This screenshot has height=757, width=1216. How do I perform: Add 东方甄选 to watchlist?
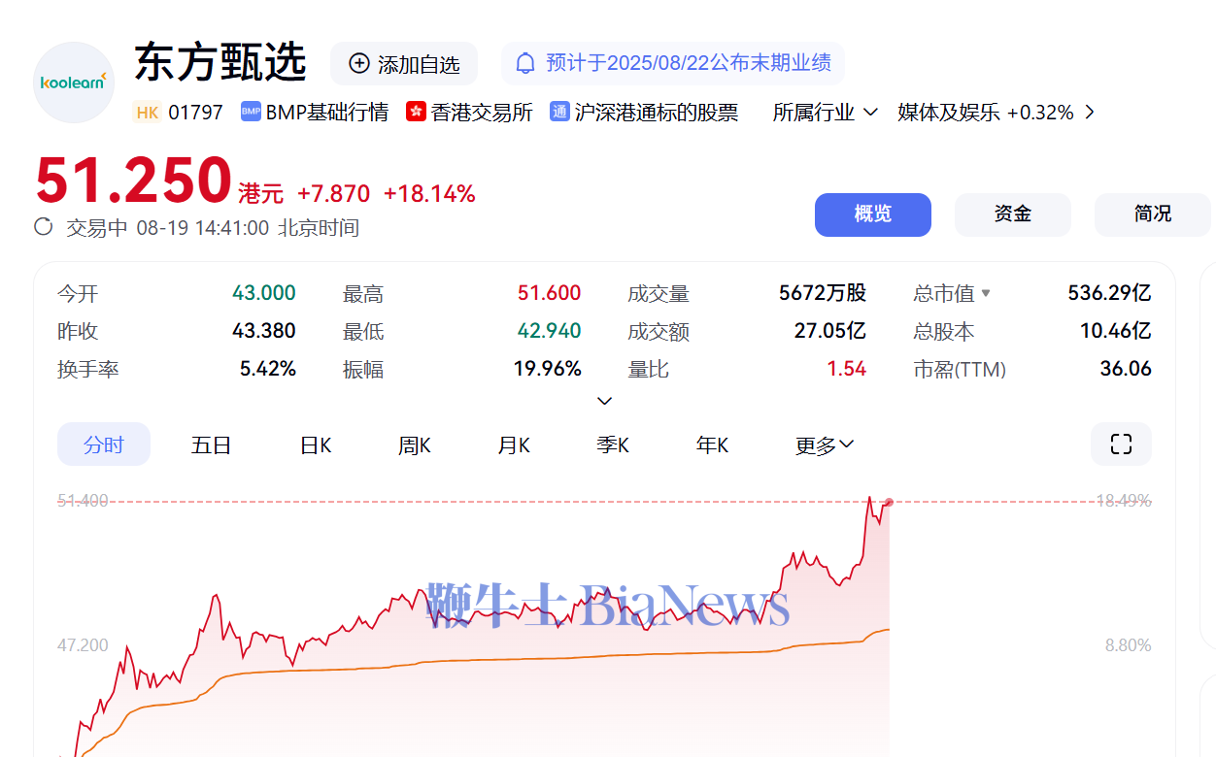404,64
